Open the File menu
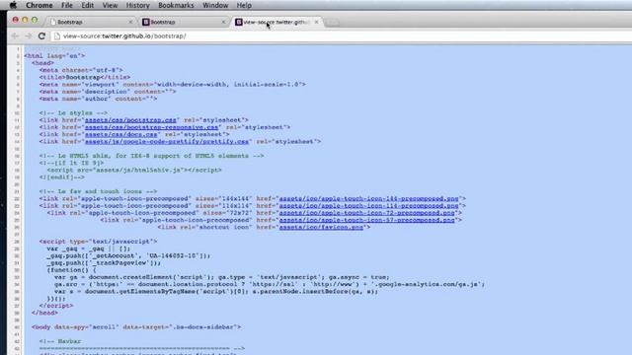The image size is (632, 355). tap(67, 5)
